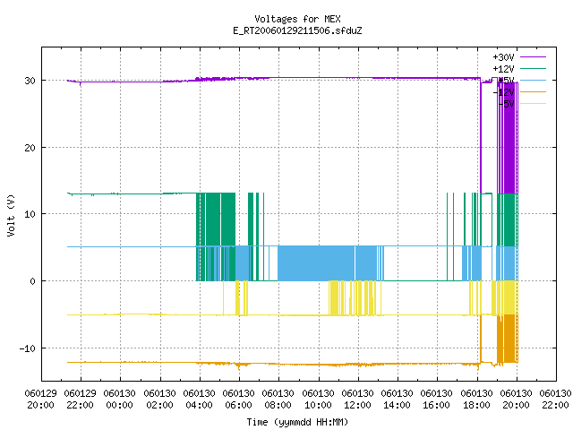Click the 060129 20:00 x-axis tick label
Viewport: 573px width, 430px height.
[41, 400]
